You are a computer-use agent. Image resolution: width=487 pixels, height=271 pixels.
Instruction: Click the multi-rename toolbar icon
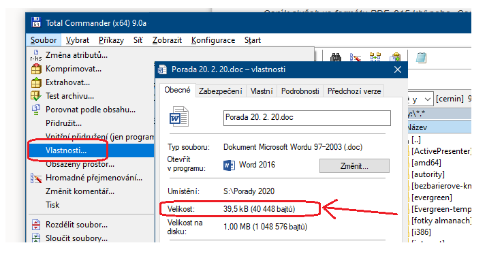point(356,57)
